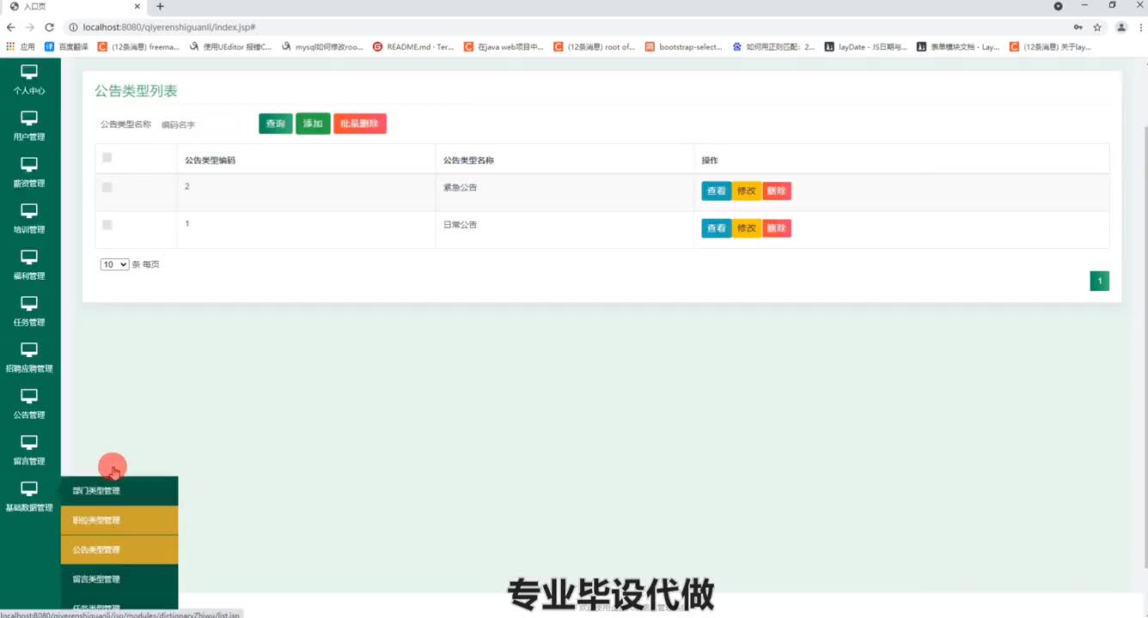The width and height of the screenshot is (1148, 618).
Task: Select 留言类型管理 in the submenu
Action: click(x=119, y=579)
